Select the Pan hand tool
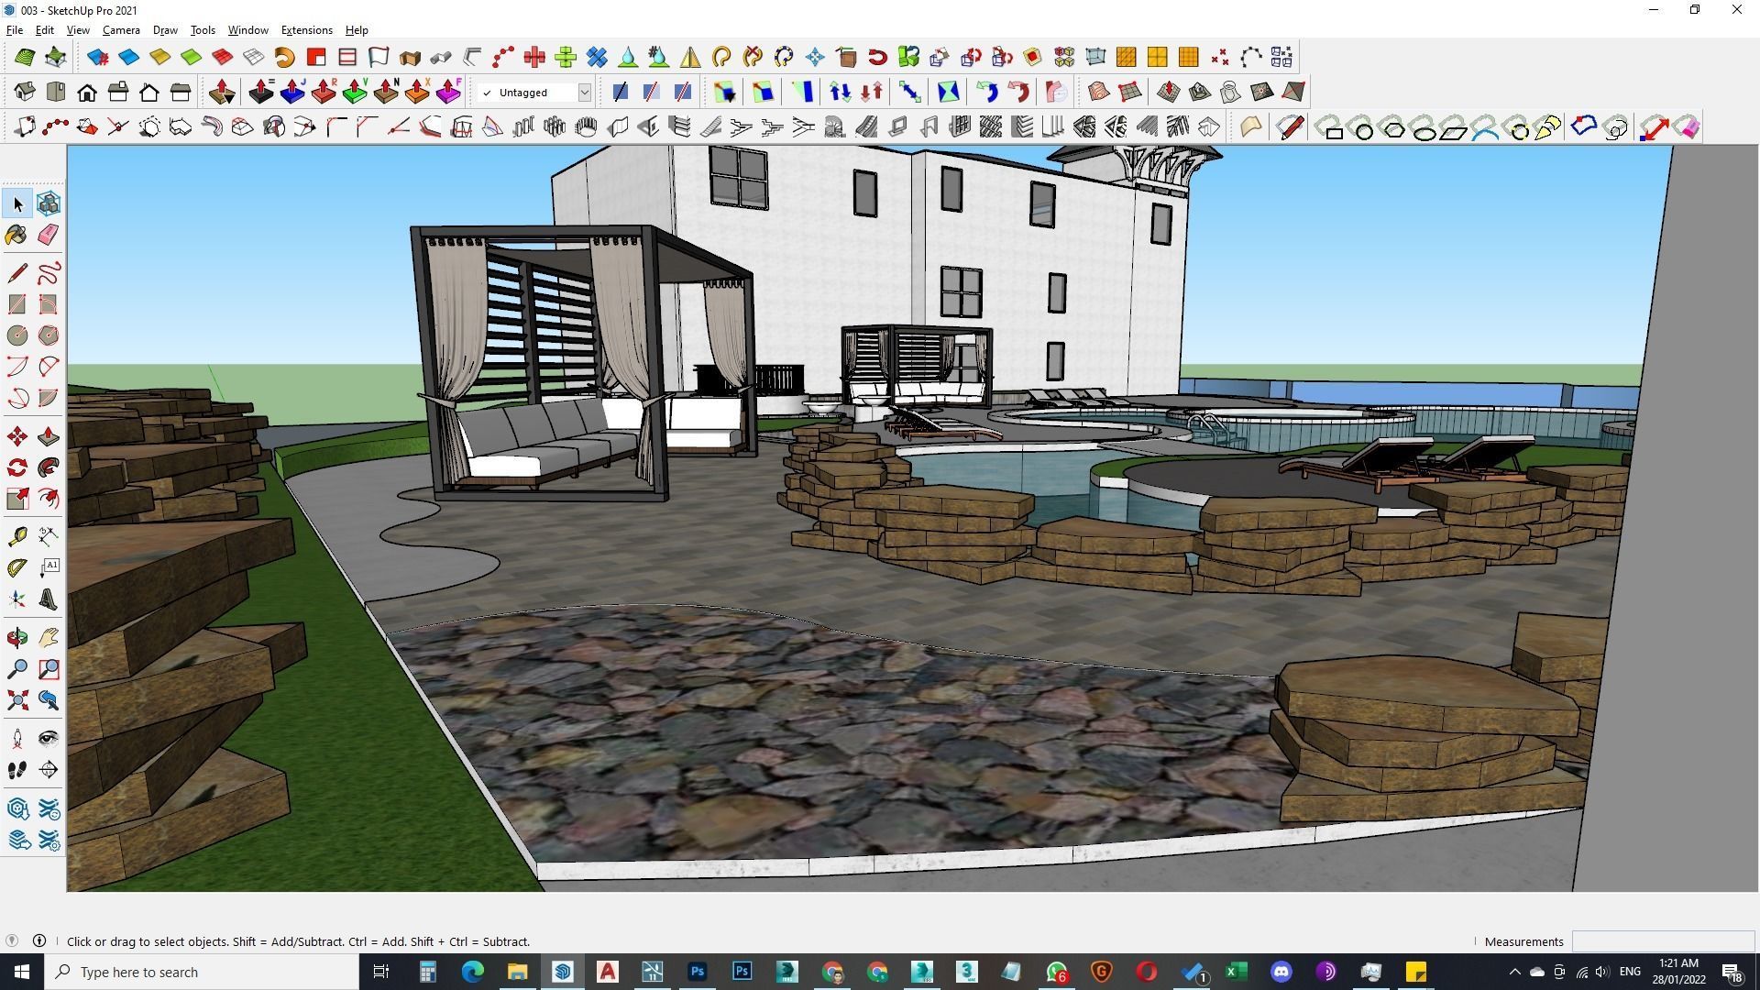This screenshot has height=990, width=1760. (x=49, y=638)
